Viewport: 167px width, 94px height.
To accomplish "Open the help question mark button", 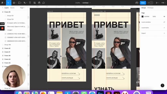I will tap(162, 85).
